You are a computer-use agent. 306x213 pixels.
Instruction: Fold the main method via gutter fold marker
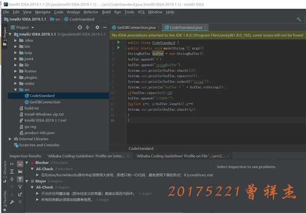click(x=126, y=48)
